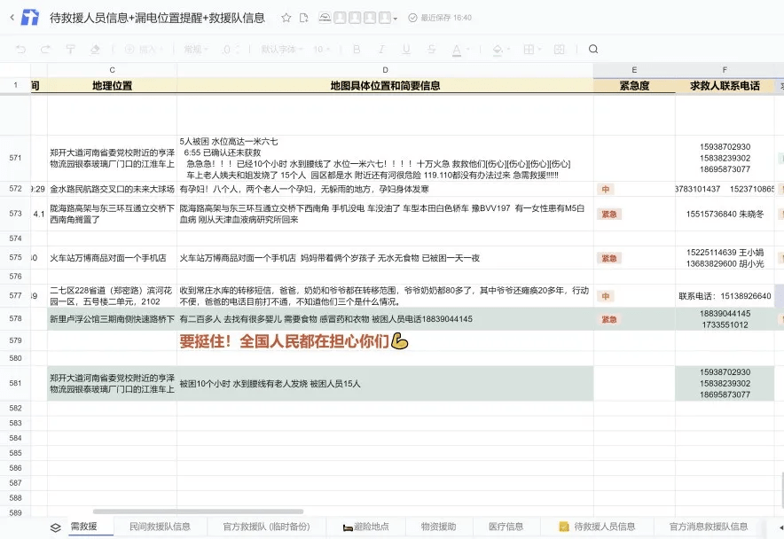Screen dimensions: 784x539
Task: Click the 紧急 tag in row 578
Action: tap(609, 319)
